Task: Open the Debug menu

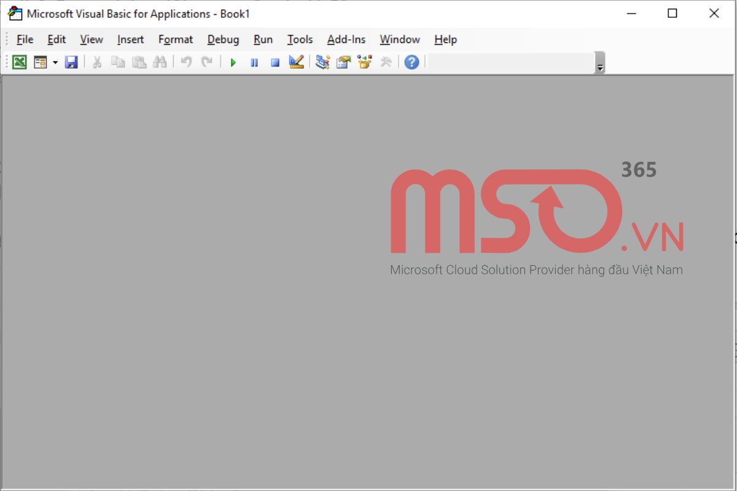Action: pos(223,39)
